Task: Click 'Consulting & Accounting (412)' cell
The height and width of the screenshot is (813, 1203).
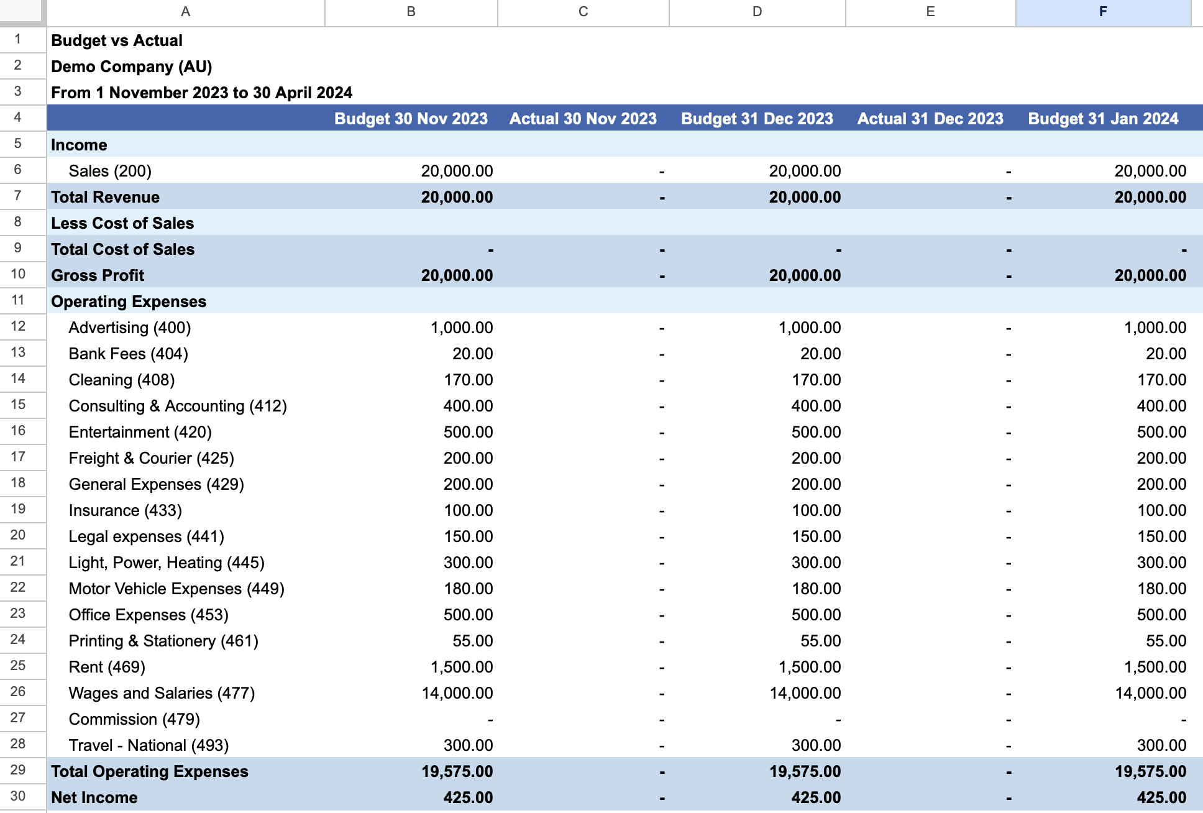Action: (x=186, y=406)
